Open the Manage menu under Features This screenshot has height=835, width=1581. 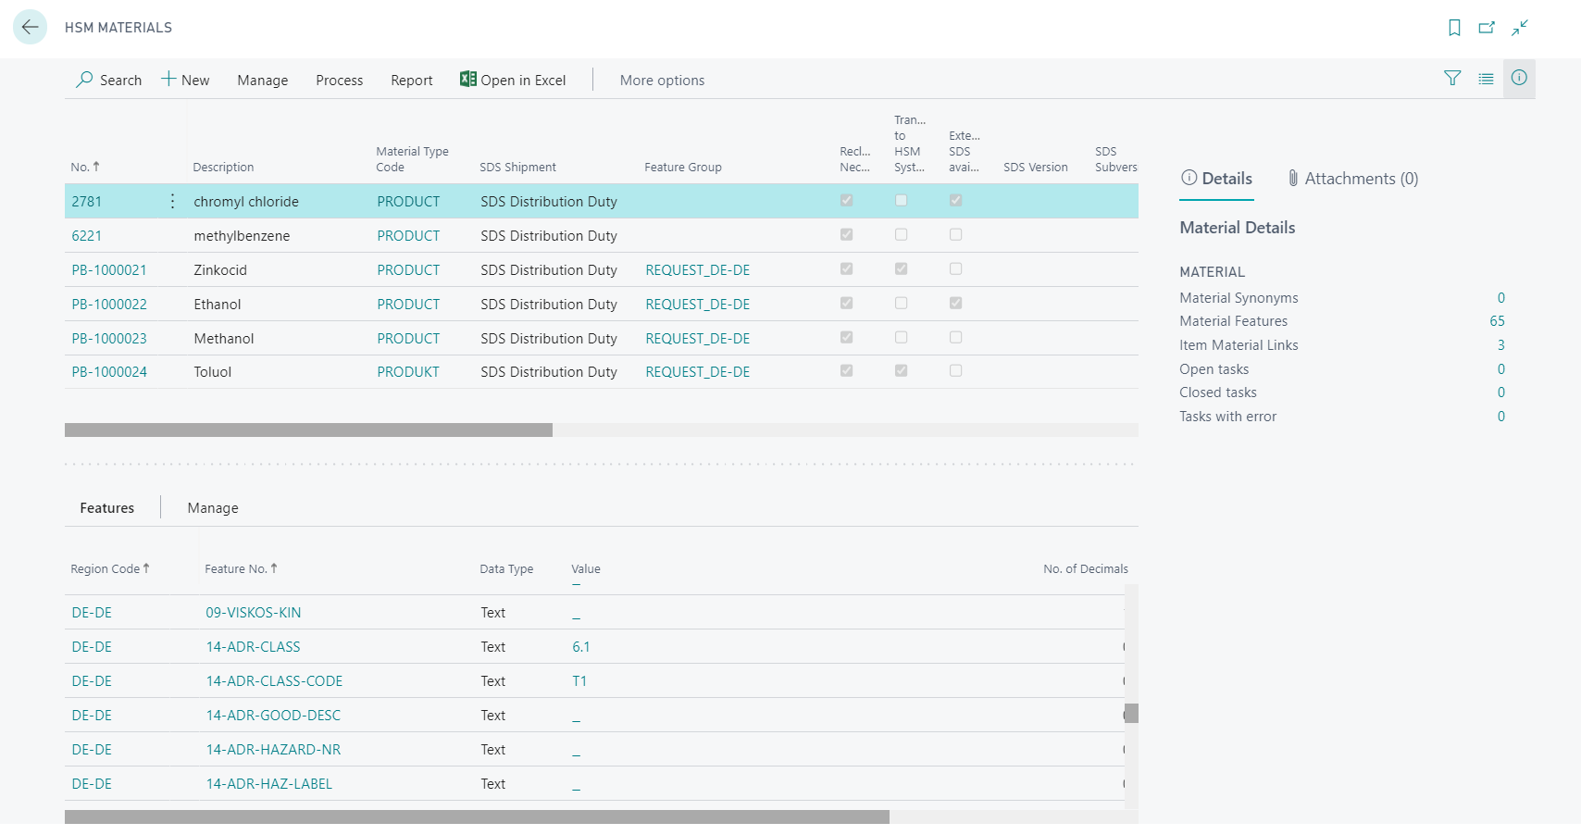coord(213,508)
